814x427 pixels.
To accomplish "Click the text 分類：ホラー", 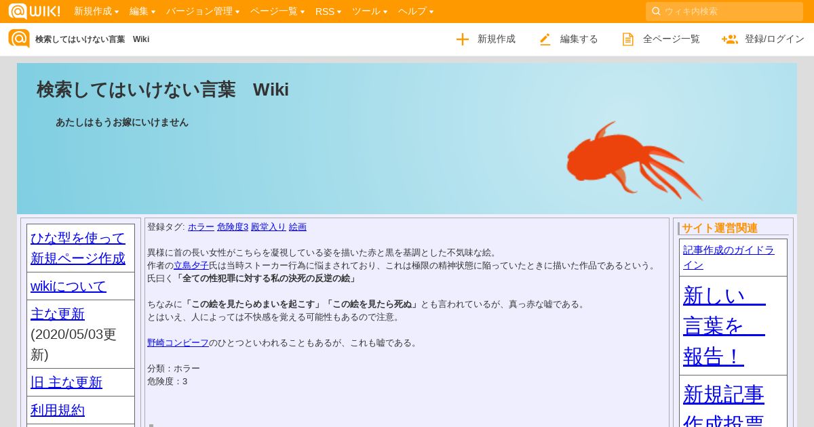I will (174, 369).
